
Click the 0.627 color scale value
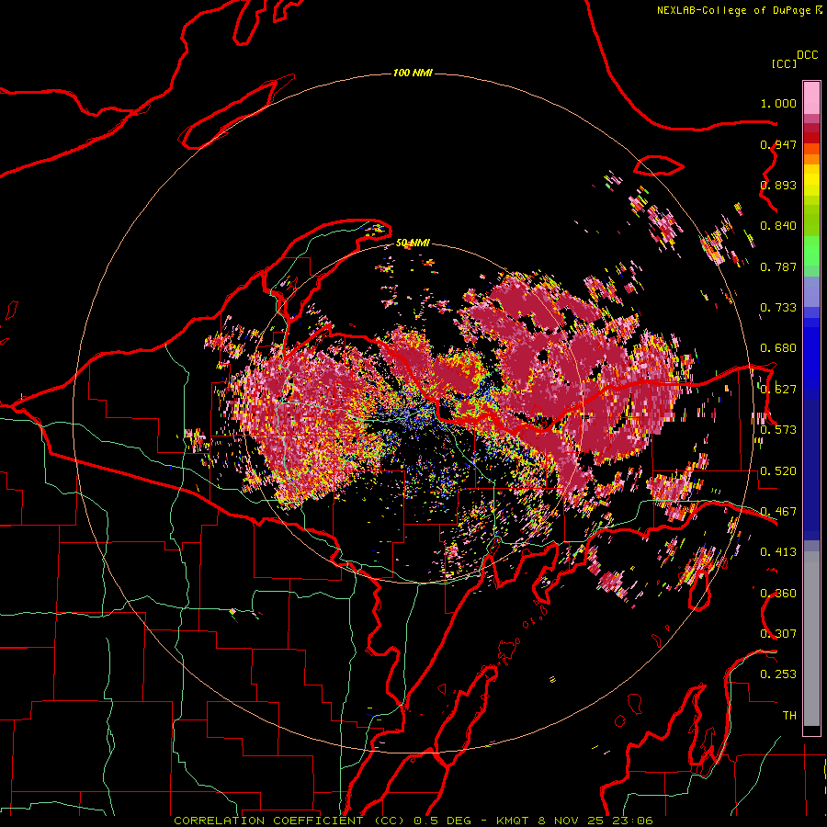pos(778,390)
